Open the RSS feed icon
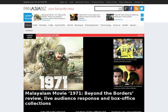Viewport: 168px width, 112px height. tap(136, 8)
